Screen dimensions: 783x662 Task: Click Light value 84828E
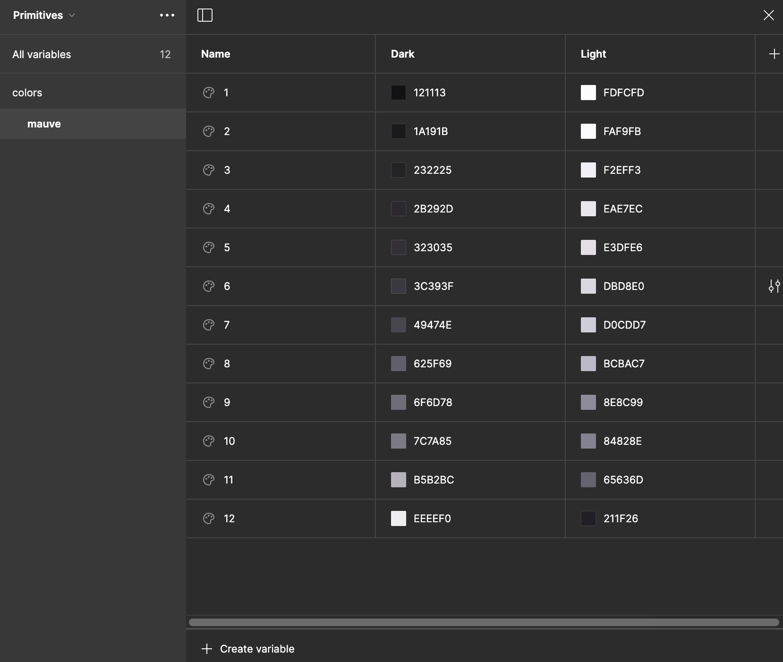(x=622, y=441)
